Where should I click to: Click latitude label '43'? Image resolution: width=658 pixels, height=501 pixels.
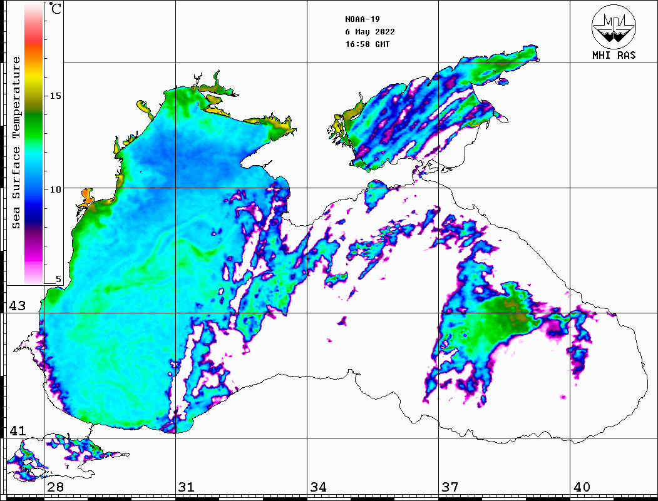pyautogui.click(x=17, y=306)
